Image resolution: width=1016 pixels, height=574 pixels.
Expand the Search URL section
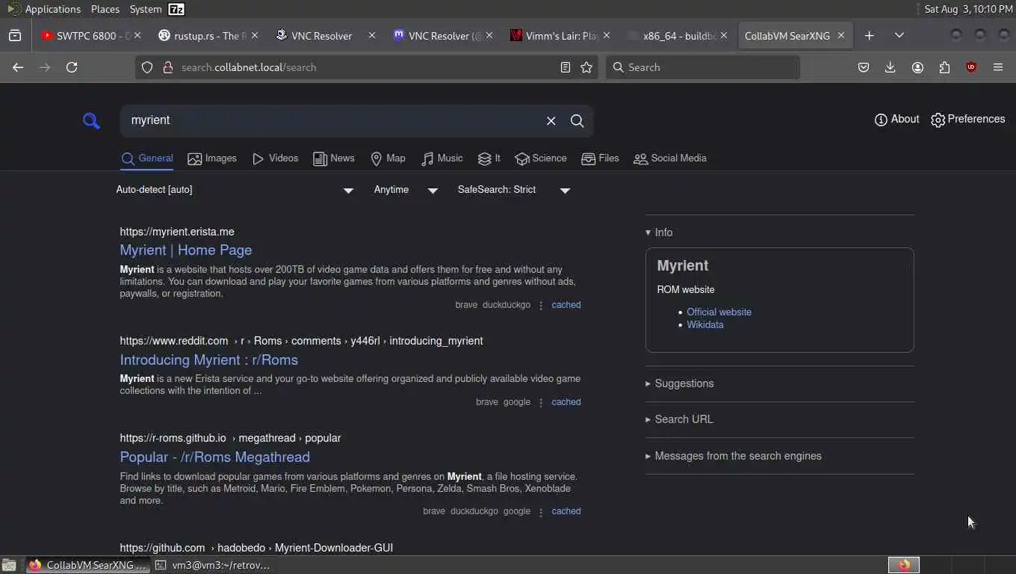tap(679, 419)
